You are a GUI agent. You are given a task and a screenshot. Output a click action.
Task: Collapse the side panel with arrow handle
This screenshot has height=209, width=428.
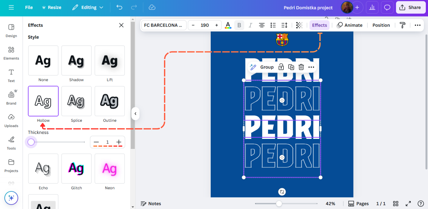click(135, 114)
